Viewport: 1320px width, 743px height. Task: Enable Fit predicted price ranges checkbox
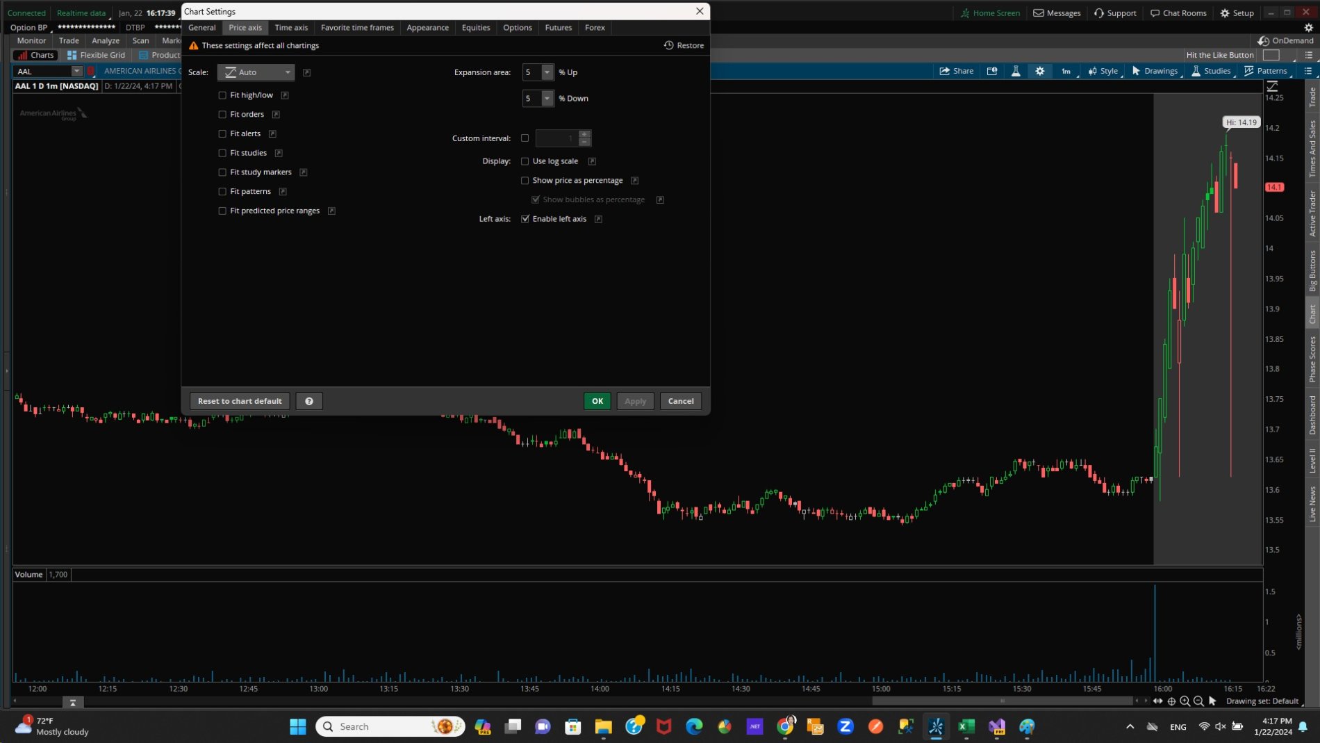222,211
